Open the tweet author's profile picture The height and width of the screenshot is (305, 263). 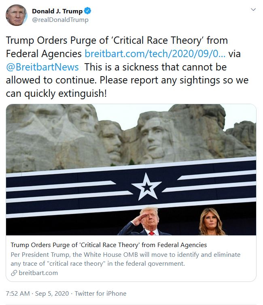[x=17, y=15]
